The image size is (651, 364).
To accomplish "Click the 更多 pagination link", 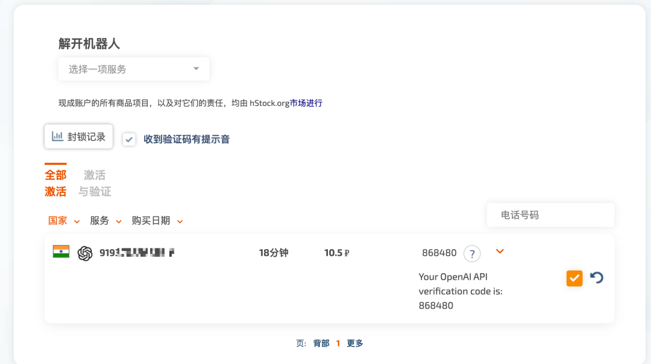I will (x=355, y=344).
